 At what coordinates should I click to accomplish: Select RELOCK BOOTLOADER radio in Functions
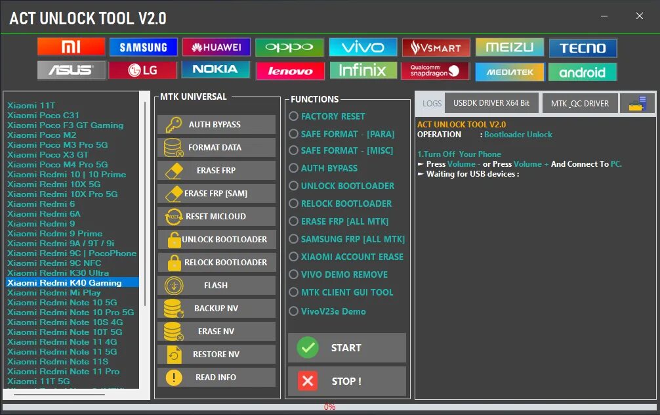point(293,203)
